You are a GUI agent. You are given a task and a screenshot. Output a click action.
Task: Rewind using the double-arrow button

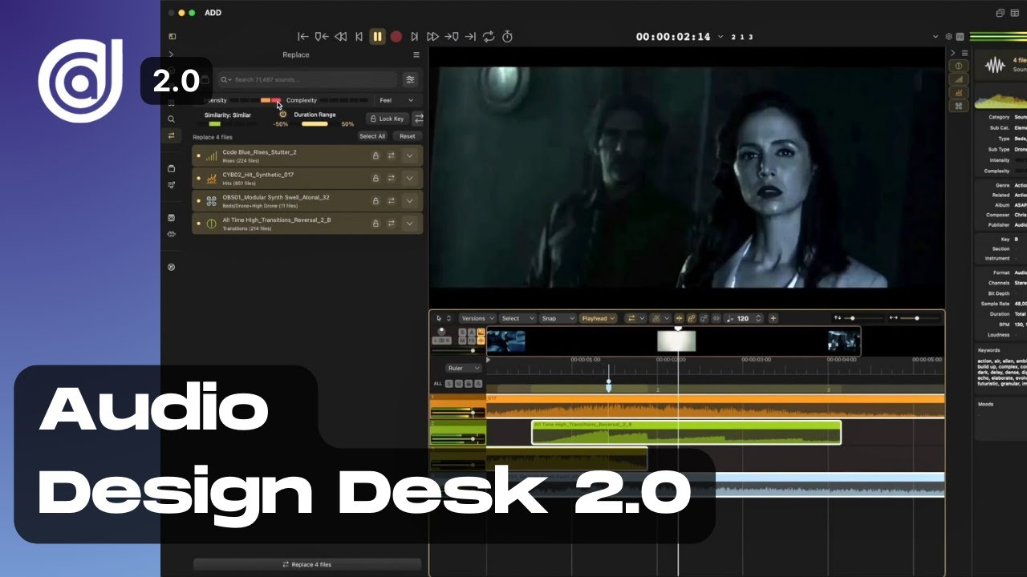click(340, 37)
